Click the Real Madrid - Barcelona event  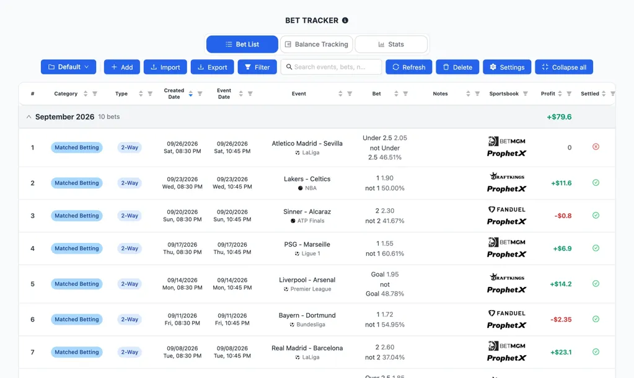(x=307, y=348)
